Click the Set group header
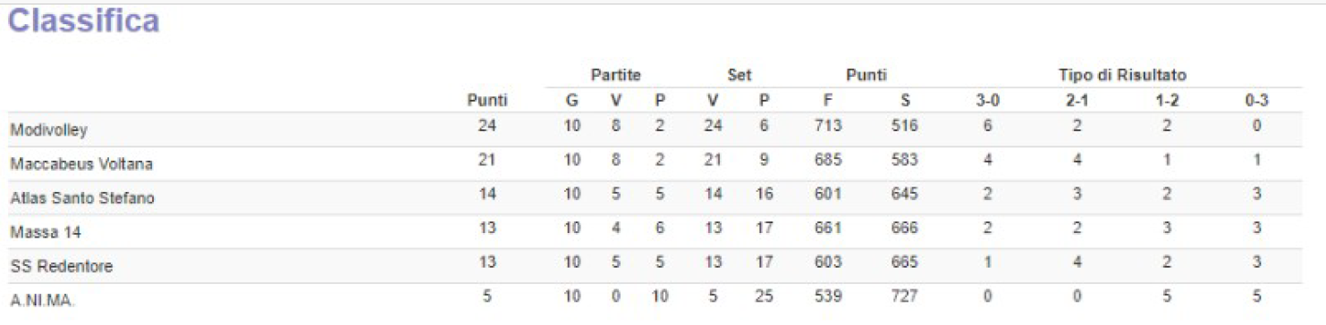Screen dimensions: 1326x325 [x=739, y=75]
